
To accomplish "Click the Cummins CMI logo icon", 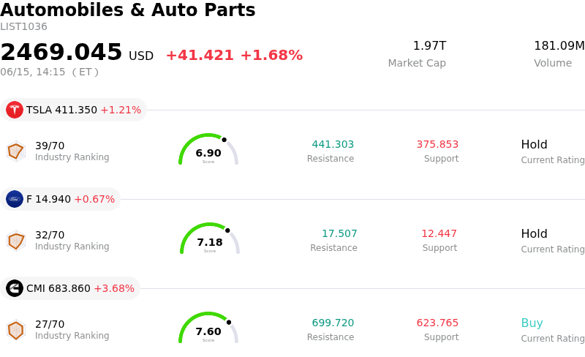I will point(15,288).
